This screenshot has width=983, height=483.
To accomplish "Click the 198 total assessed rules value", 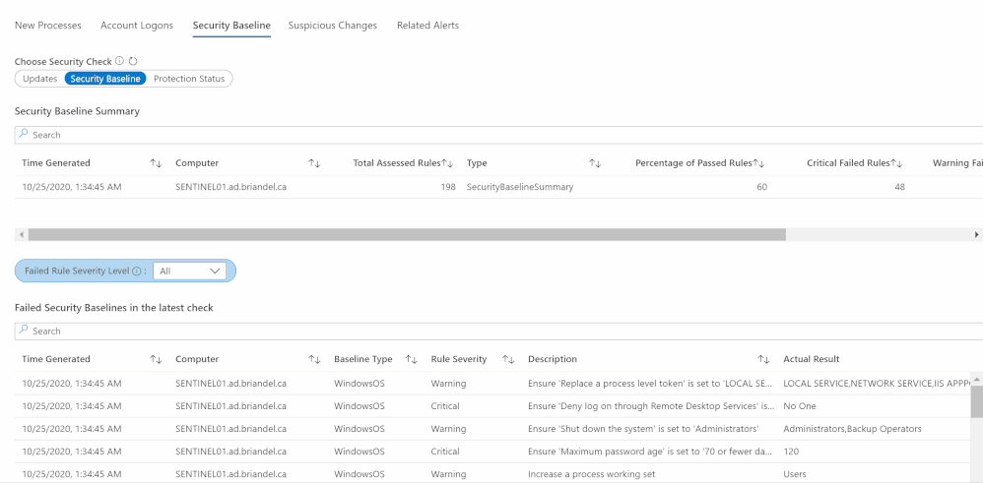I will tap(448, 187).
